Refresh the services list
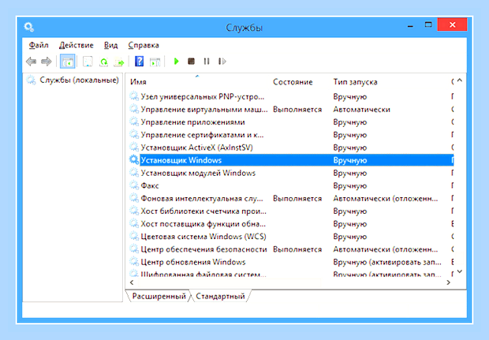The width and height of the screenshot is (489, 340). point(104,62)
